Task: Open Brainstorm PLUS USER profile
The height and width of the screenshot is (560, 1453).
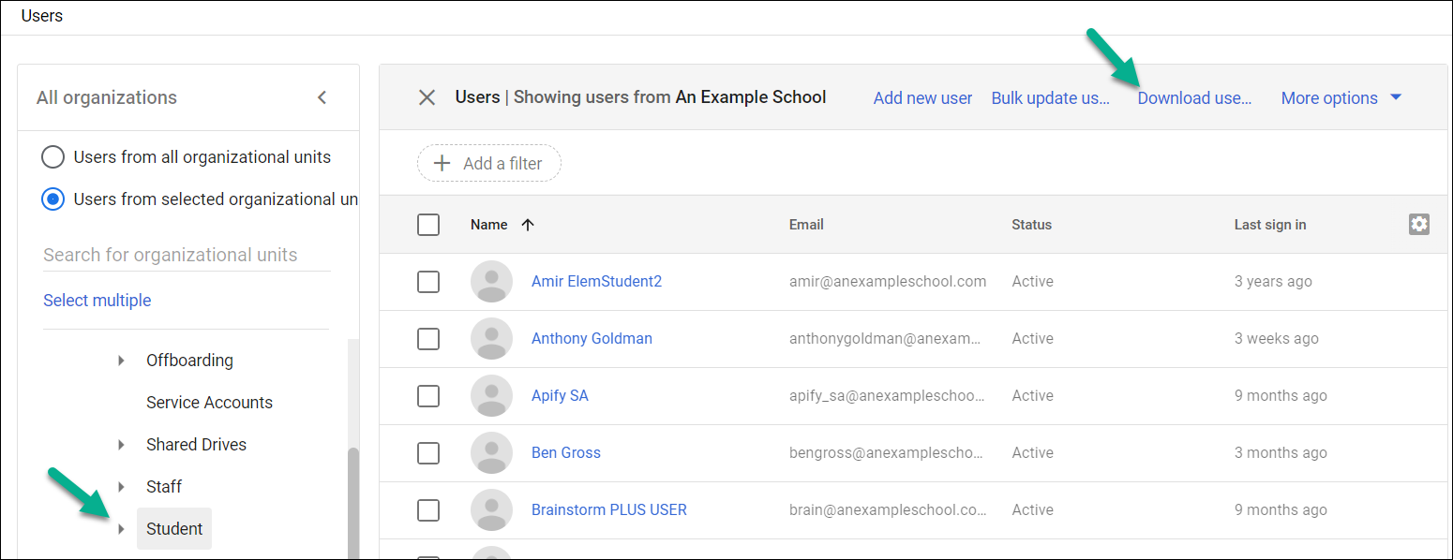Action: 609,509
